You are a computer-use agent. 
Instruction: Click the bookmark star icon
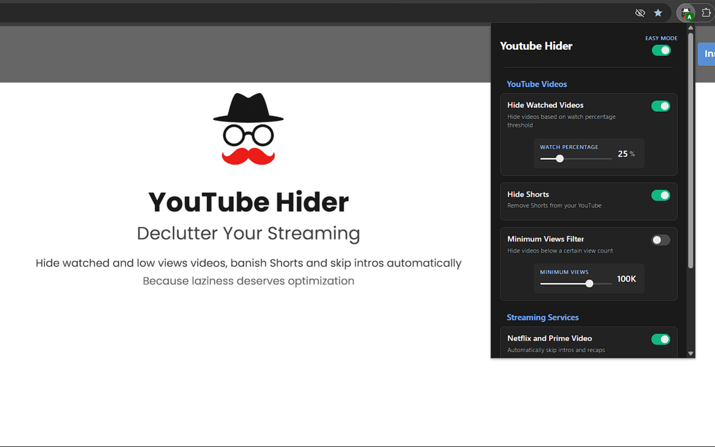click(x=658, y=12)
